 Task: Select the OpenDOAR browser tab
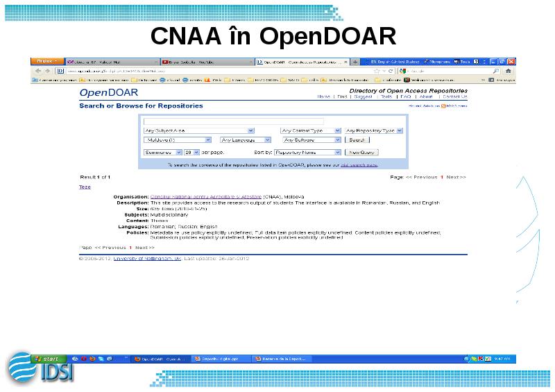302,62
